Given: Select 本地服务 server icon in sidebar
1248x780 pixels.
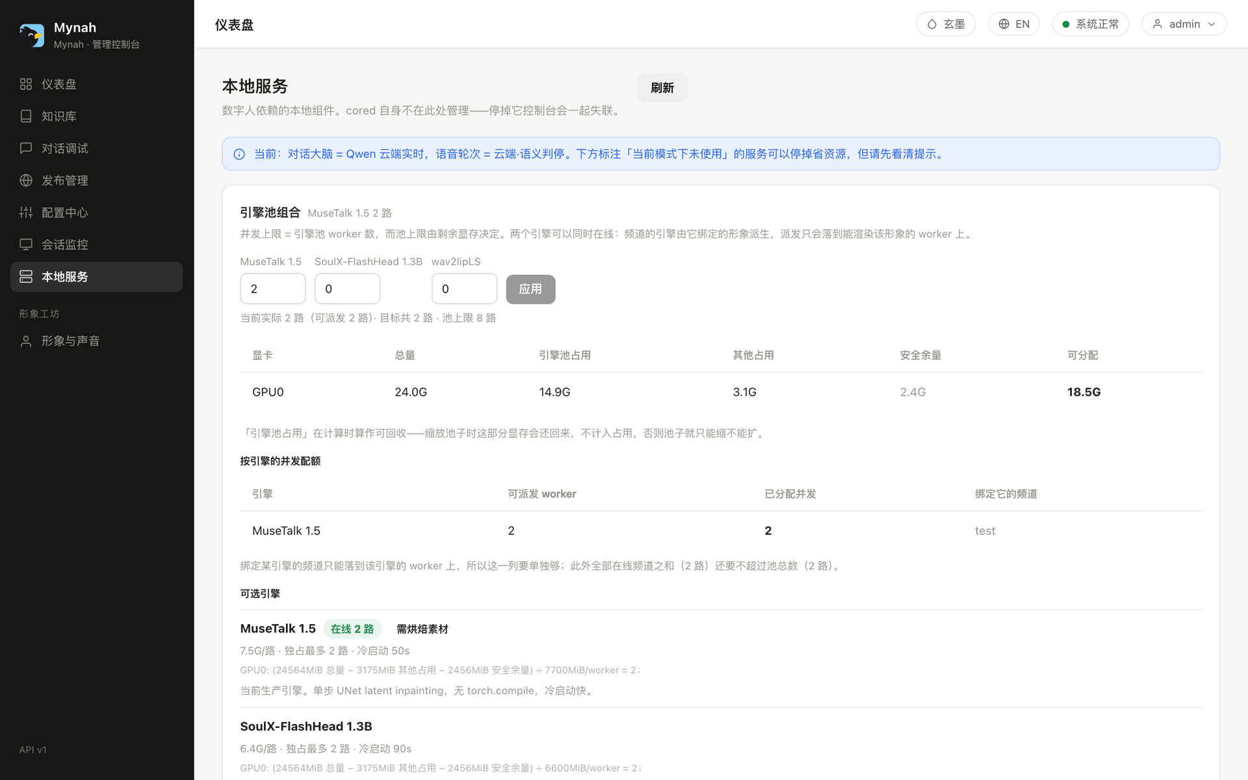Looking at the screenshot, I should tap(26, 276).
